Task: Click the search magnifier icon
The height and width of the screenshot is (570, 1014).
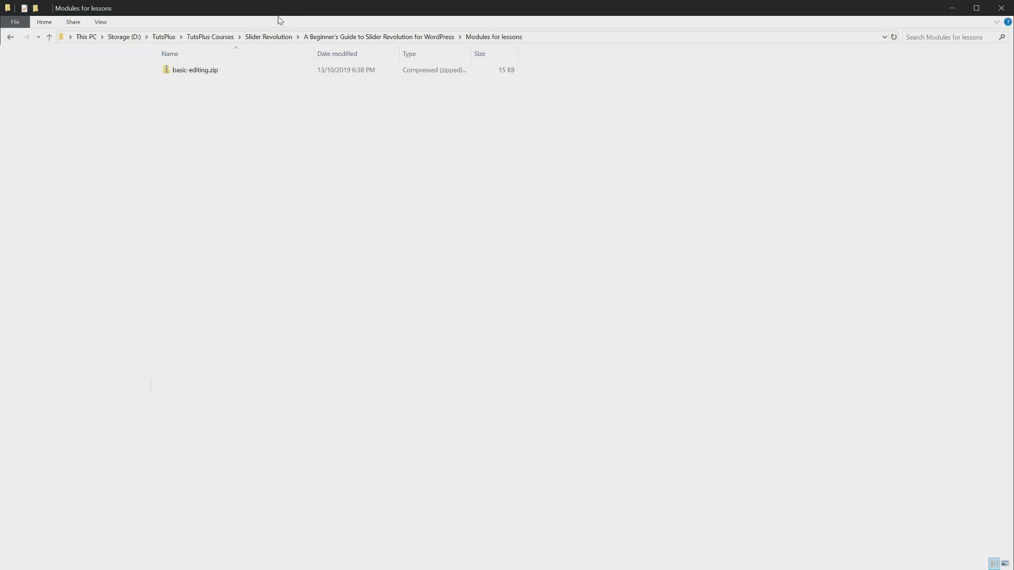Action: pos(1002,37)
